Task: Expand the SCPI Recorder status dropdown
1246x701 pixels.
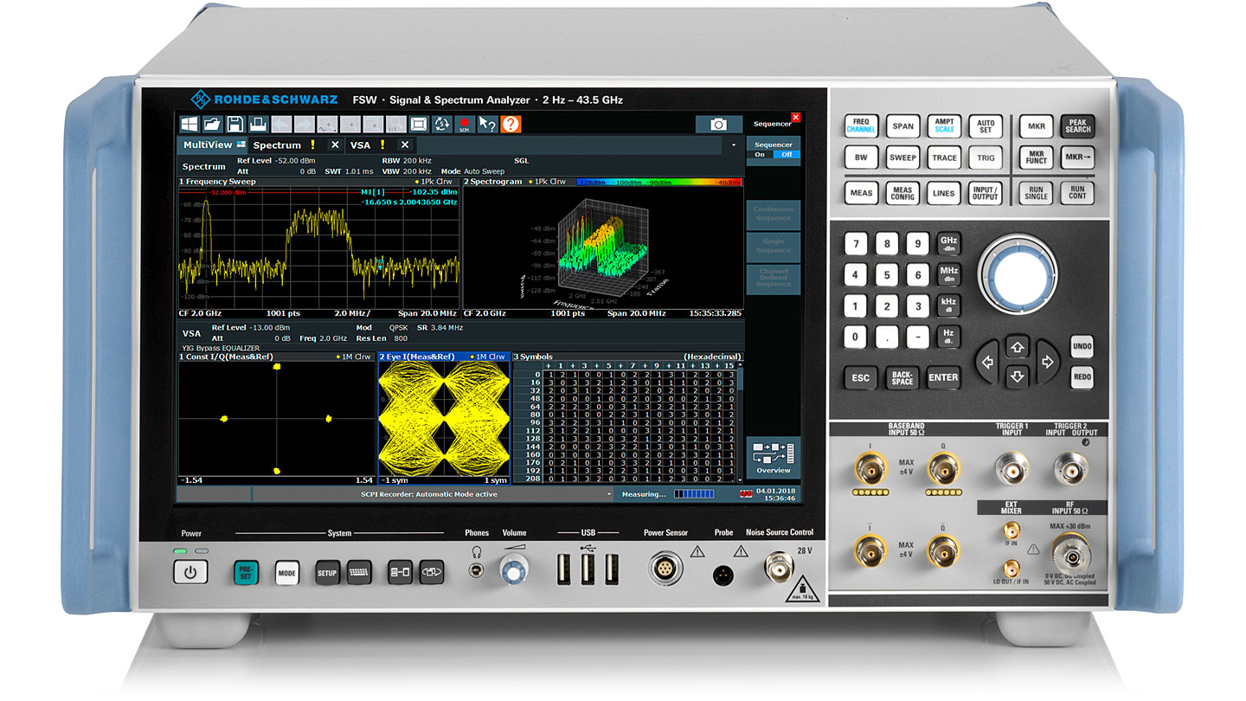Action: (x=608, y=494)
